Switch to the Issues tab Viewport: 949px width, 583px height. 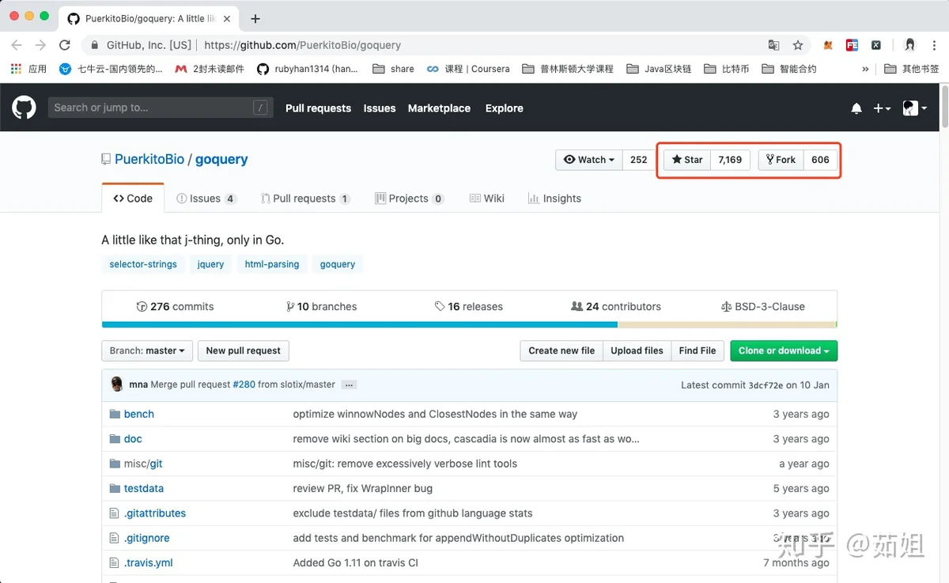[205, 199]
